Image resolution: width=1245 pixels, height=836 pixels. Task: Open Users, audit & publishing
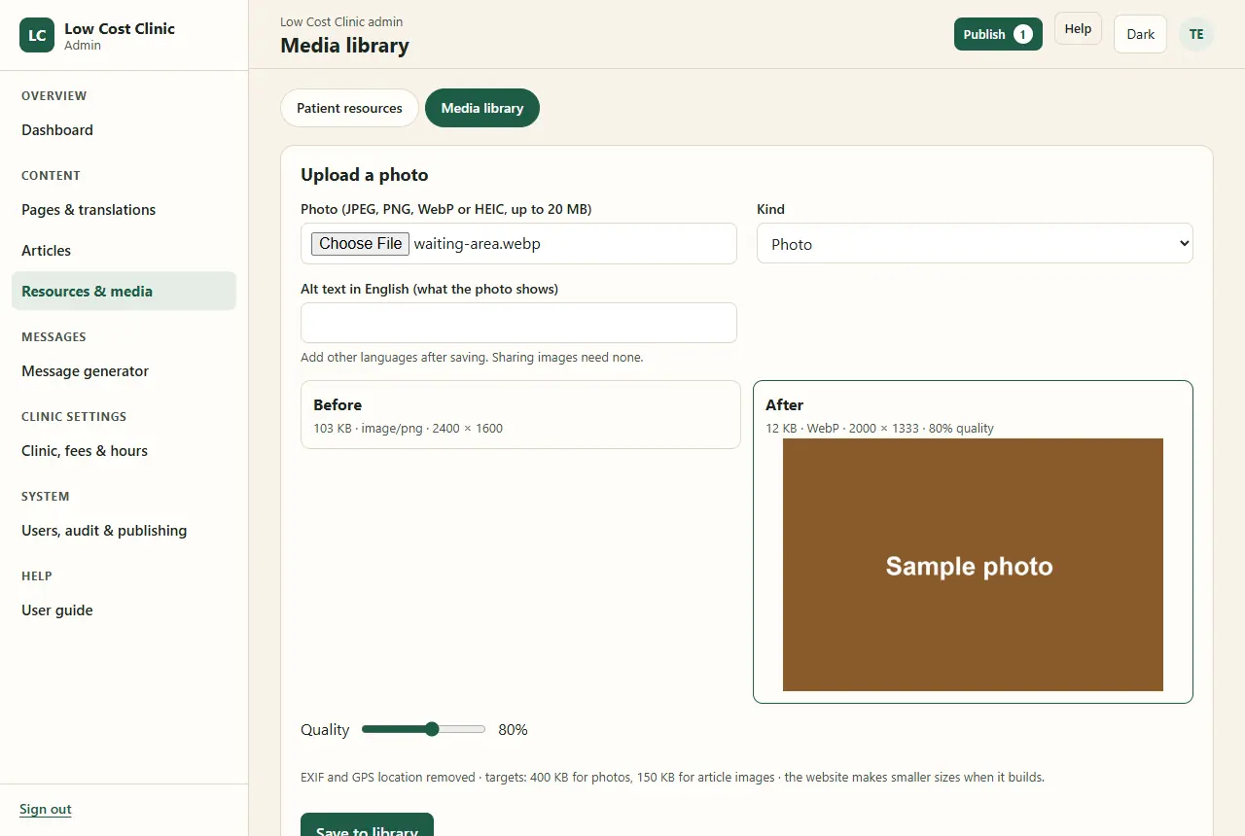click(x=124, y=531)
